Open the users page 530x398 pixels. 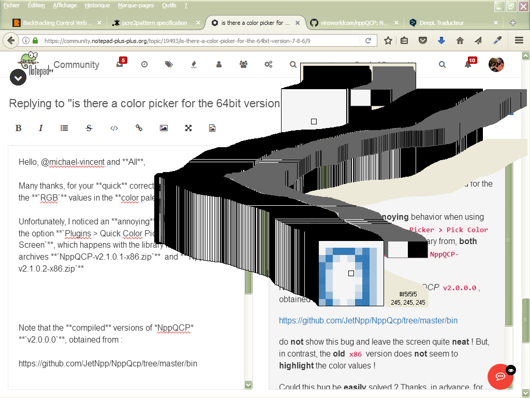[219, 64]
